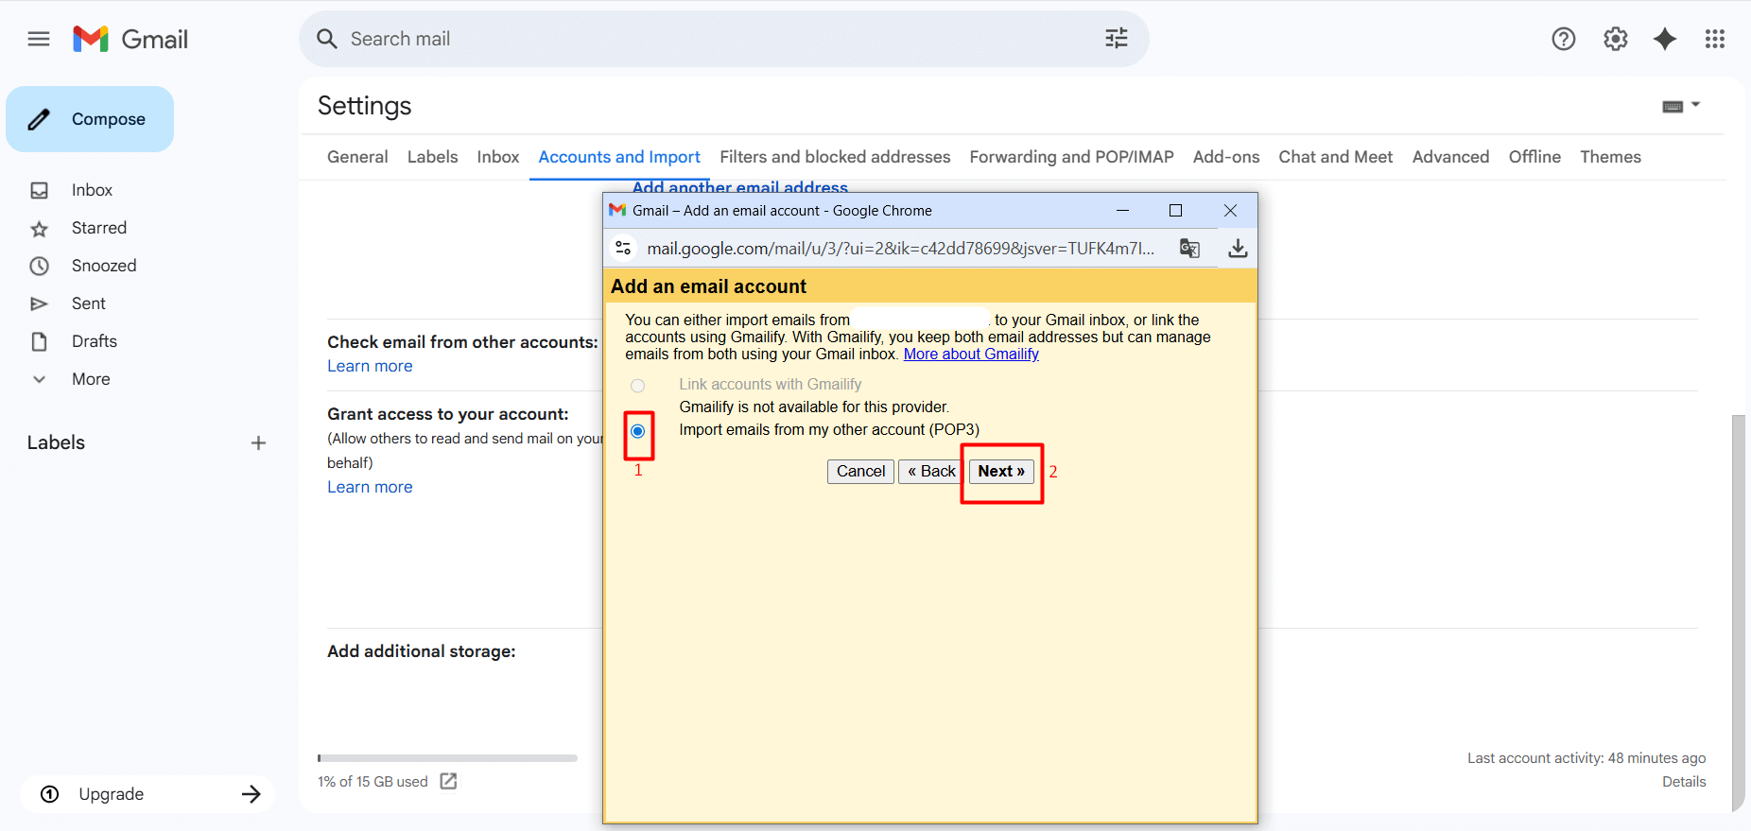Expand the More section chevron
The height and width of the screenshot is (831, 1751).
click(x=39, y=379)
